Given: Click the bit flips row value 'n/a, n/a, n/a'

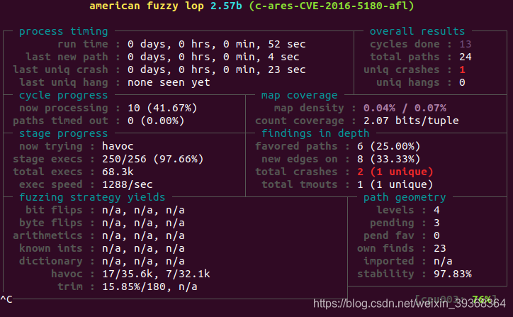Looking at the screenshot, I should (x=143, y=210).
